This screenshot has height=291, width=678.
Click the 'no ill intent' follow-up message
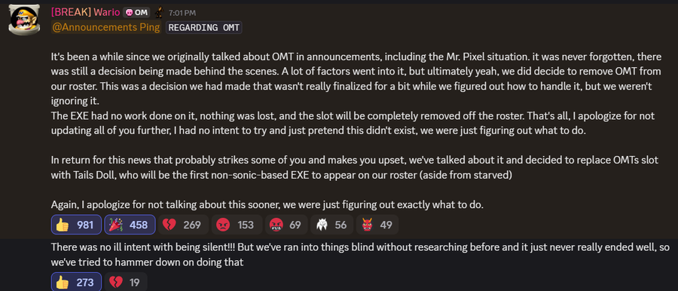pos(361,255)
